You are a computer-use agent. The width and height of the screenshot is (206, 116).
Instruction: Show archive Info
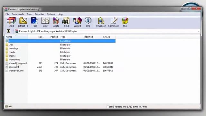click(x=88, y=22)
